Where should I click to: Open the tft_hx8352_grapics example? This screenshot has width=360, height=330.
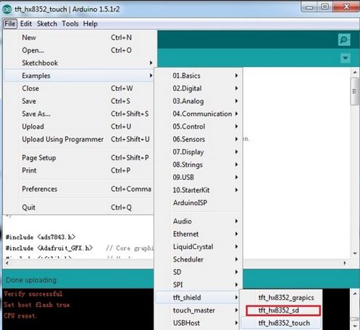click(x=281, y=297)
